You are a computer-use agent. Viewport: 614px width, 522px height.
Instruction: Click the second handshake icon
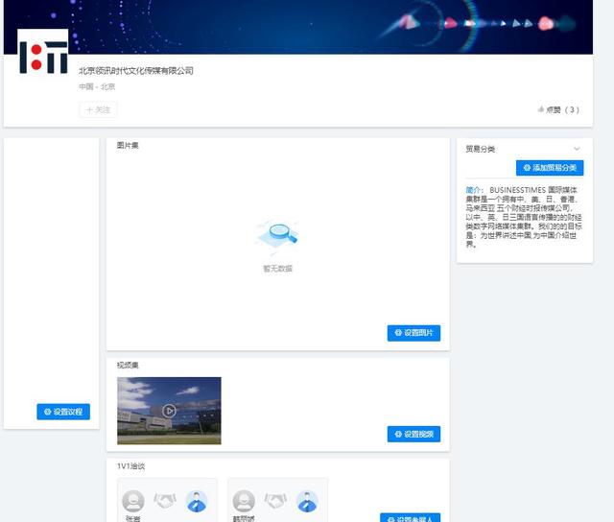point(275,501)
